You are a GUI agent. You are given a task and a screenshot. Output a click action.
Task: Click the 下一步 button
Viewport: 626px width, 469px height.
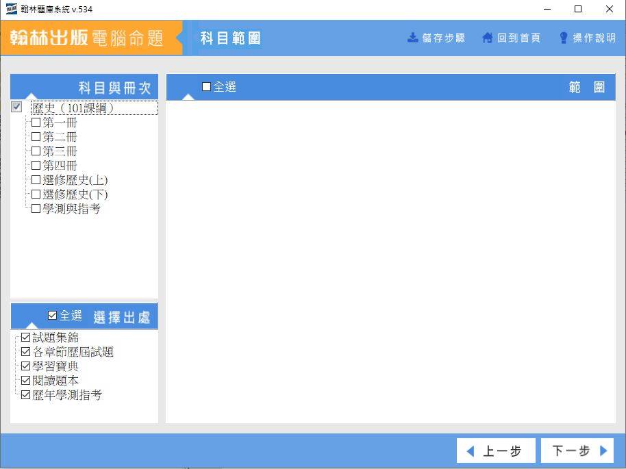point(577,451)
